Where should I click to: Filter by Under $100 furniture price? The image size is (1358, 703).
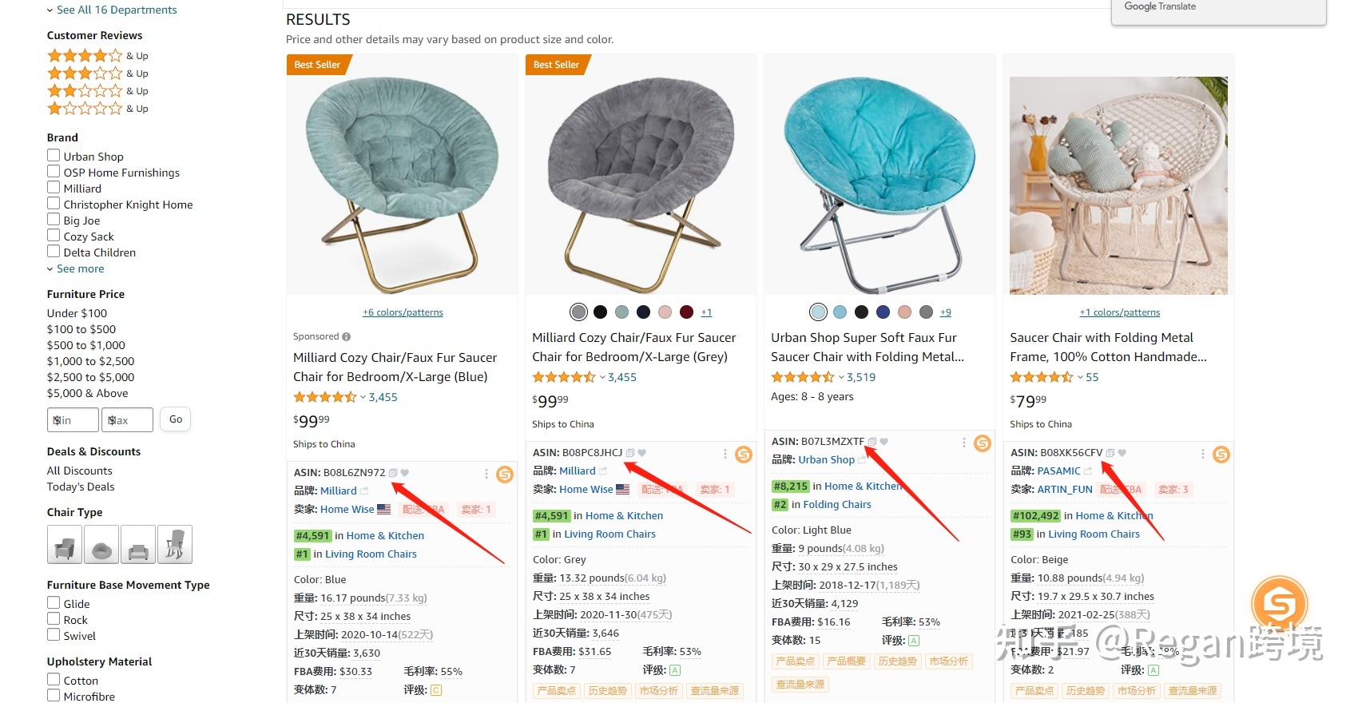click(77, 313)
